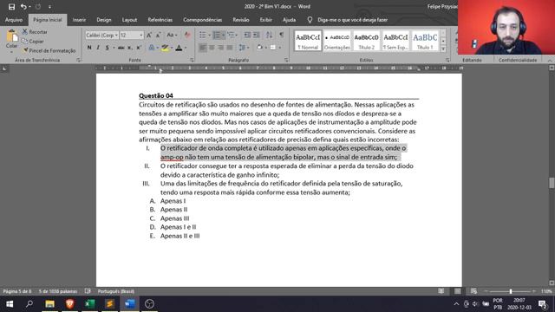Viewport: 555px width, 312px height.
Task: Open OBS Studio from the taskbar
Action: [149, 303]
